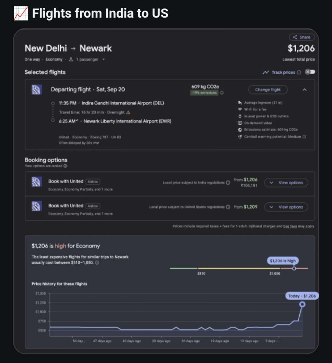Click the New Delhi heading text
Viewport: 332px width, 363px height.
46,48
